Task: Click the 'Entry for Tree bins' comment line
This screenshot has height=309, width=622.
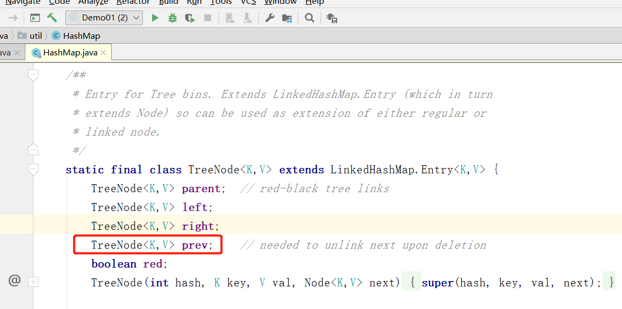Action: coord(283,95)
